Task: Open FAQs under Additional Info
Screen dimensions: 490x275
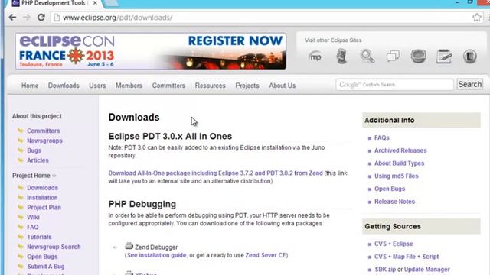Action: 382,137
